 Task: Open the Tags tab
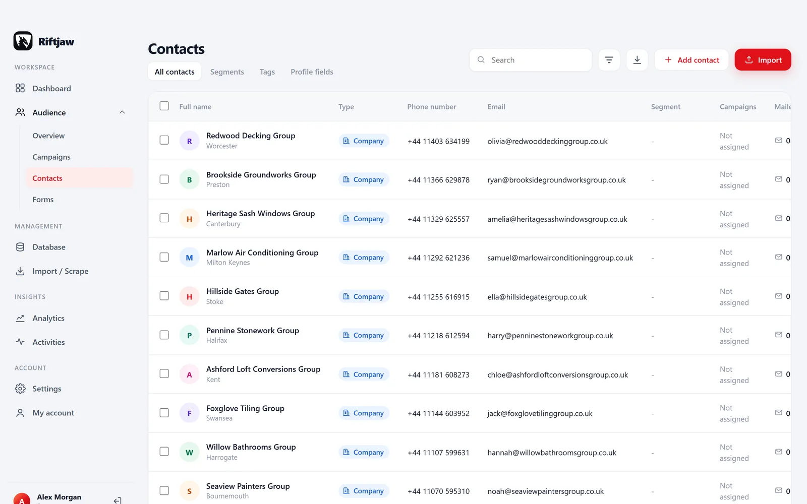click(267, 72)
